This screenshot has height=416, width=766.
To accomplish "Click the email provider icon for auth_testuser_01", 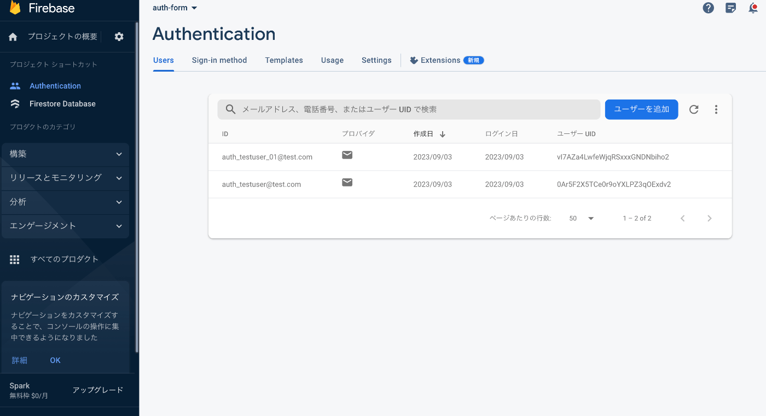I will pyautogui.click(x=347, y=155).
